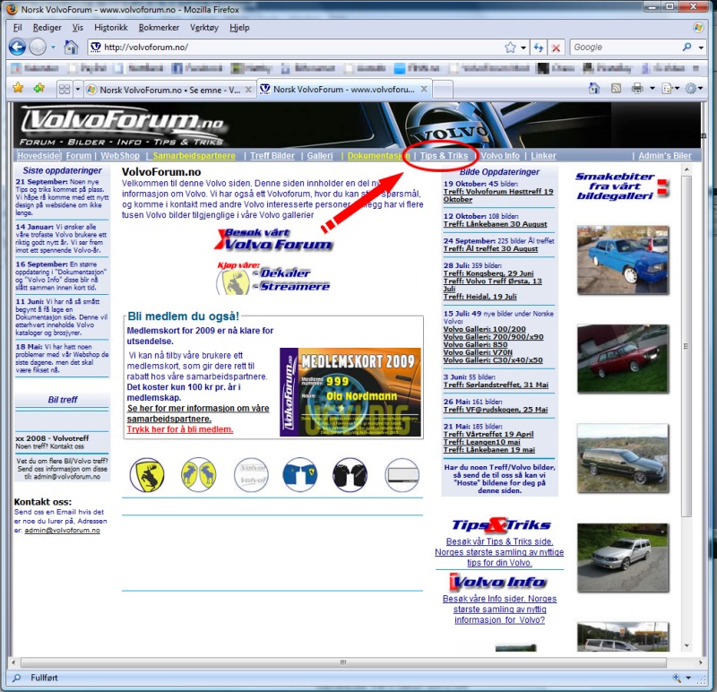Click the Page icon in the tab bar toolbar
The height and width of the screenshot is (692, 717).
click(x=667, y=88)
